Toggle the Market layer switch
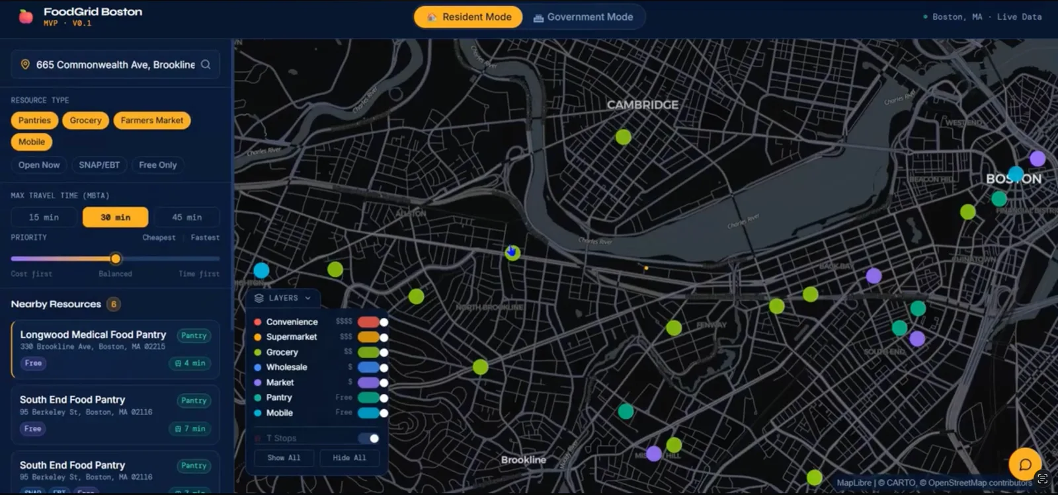 [373, 383]
